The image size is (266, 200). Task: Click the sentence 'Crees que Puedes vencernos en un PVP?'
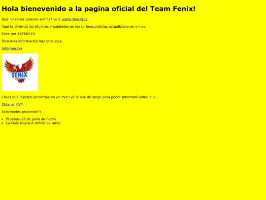tap(35, 97)
